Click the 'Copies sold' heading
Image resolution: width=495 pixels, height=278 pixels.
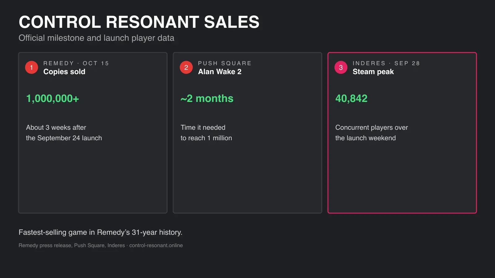pyautogui.click(x=64, y=72)
